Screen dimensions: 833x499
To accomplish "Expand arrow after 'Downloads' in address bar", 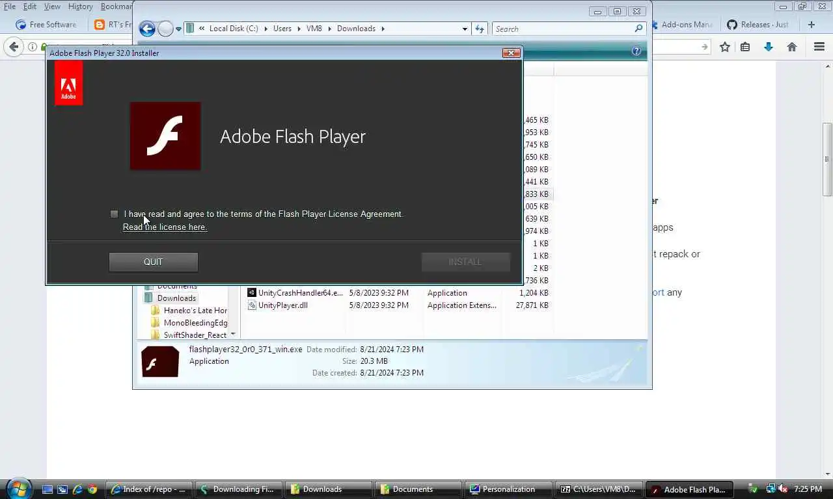I will coord(383,29).
